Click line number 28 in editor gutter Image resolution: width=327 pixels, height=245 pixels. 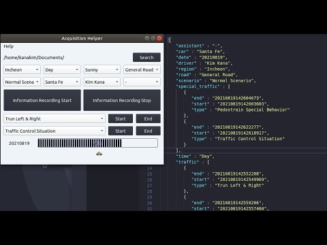[x=150, y=191]
